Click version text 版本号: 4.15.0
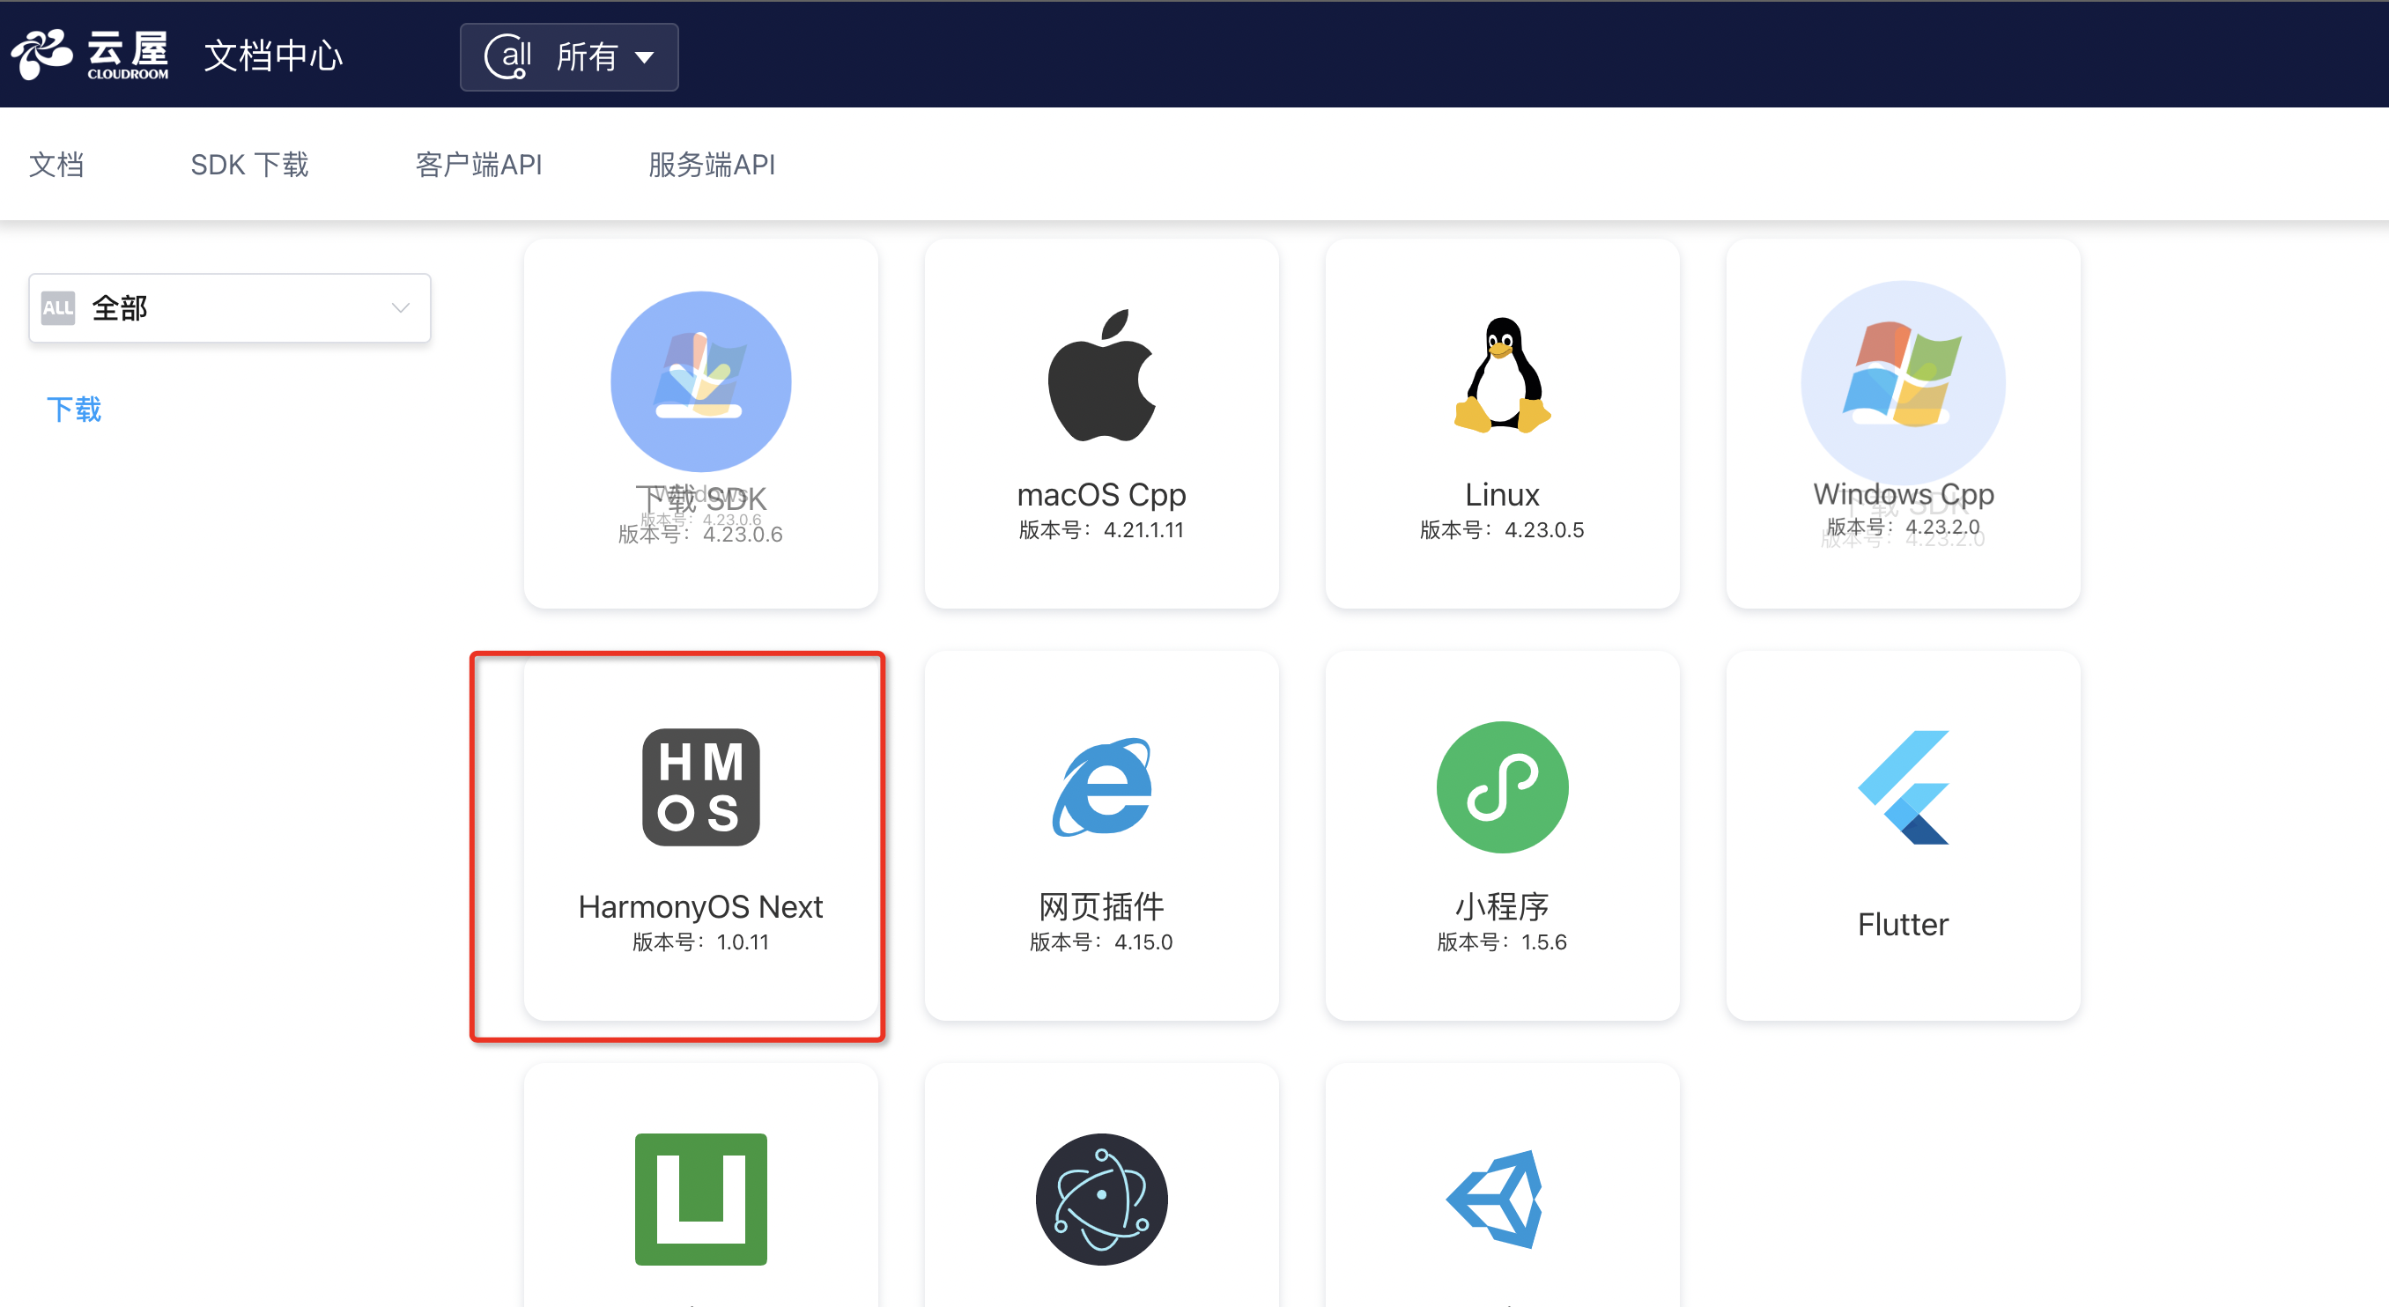Image resolution: width=2389 pixels, height=1307 pixels. tap(1102, 941)
